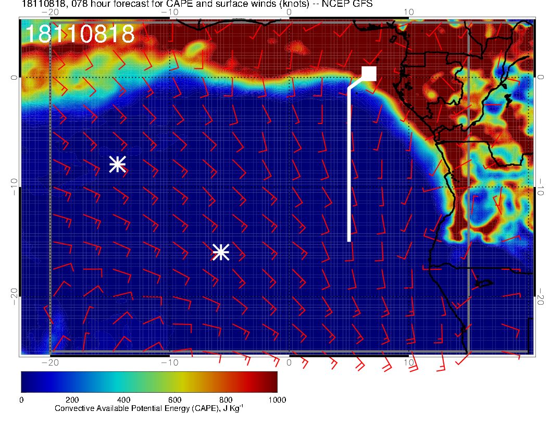
Task: Click the colorbar tick label 1000
Action: tap(277, 399)
